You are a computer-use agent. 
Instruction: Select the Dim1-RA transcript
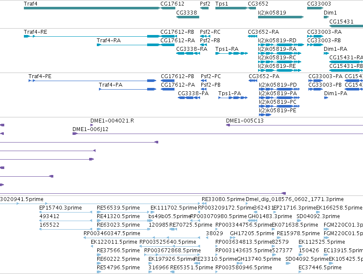pyautogui.click(x=326, y=53)
